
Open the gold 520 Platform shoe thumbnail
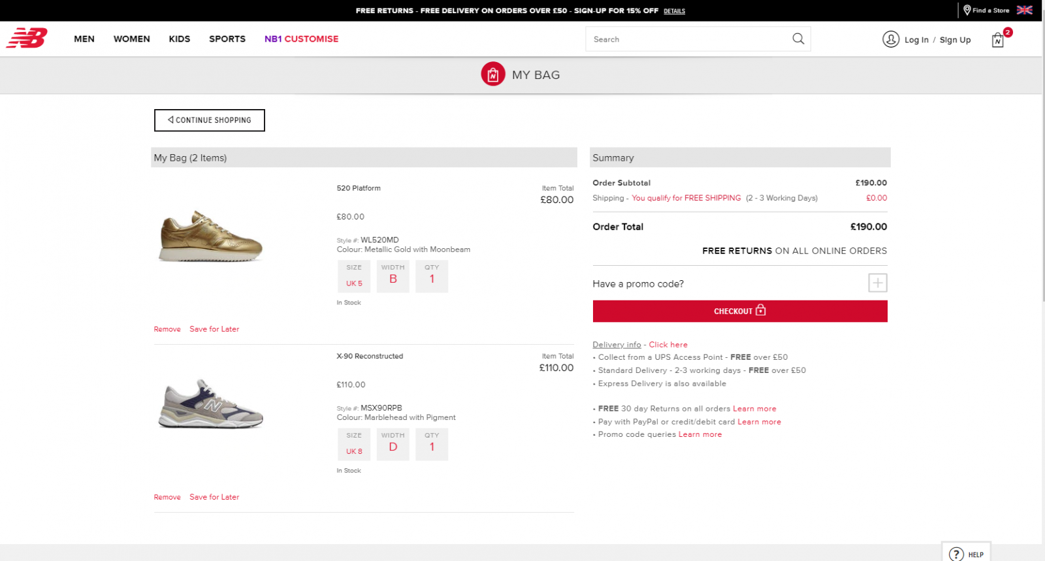tap(211, 236)
